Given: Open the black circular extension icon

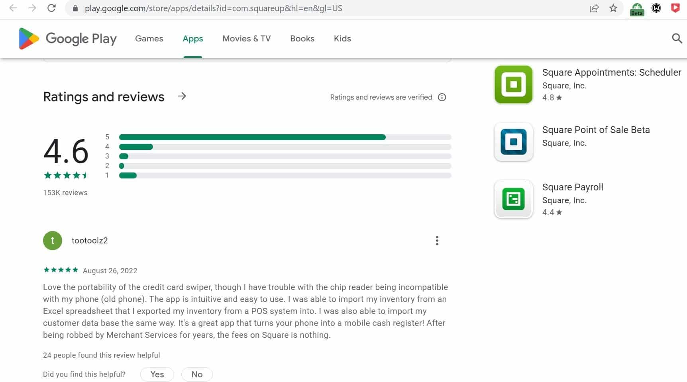Looking at the screenshot, I should 656,8.
